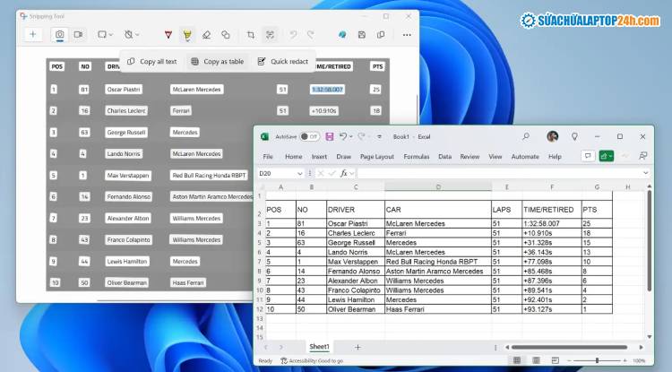Expand the formula bar
This screenshot has width=672, height=372.
coord(645,173)
